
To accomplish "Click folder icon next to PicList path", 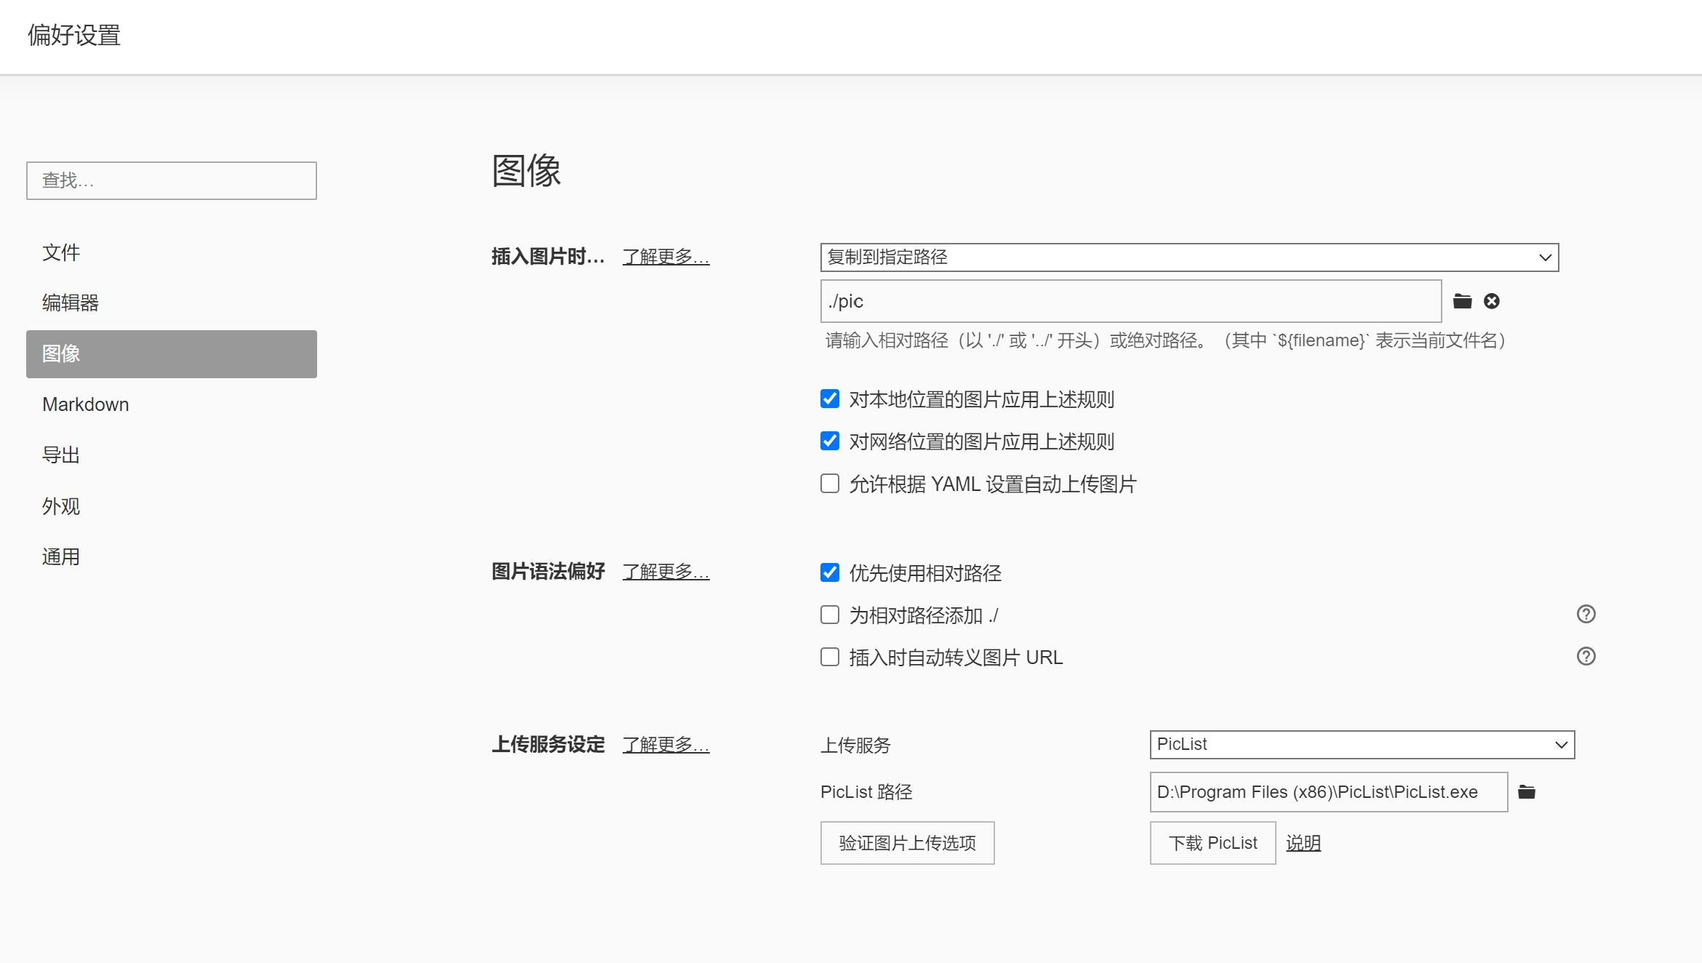I will click(1527, 792).
